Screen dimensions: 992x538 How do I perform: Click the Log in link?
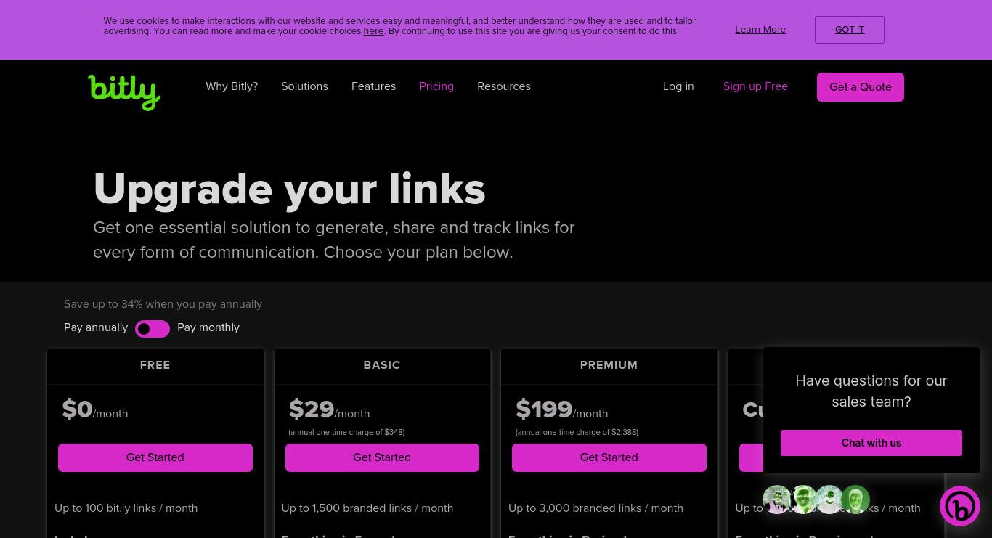point(678,86)
